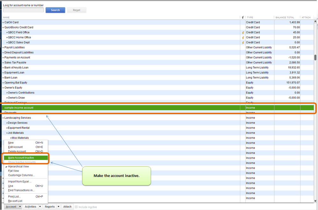Click the Search button
This screenshot has height=210, width=318.
click(55, 10)
